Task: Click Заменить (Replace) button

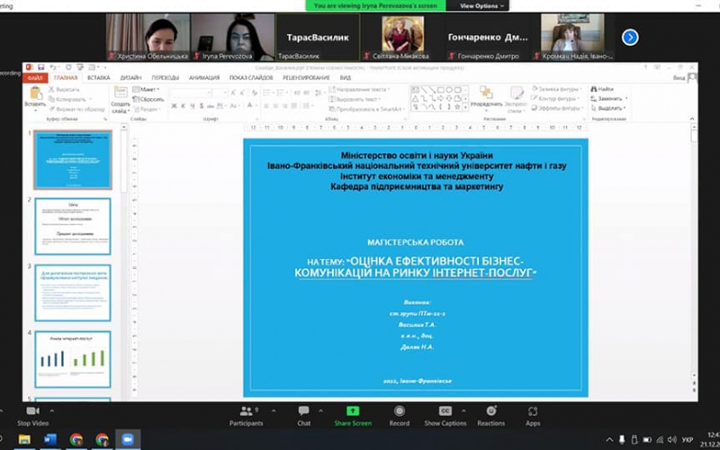Action: click(x=609, y=99)
